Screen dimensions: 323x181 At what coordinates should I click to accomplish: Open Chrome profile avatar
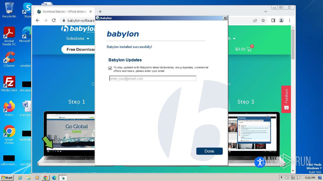pos(281,20)
